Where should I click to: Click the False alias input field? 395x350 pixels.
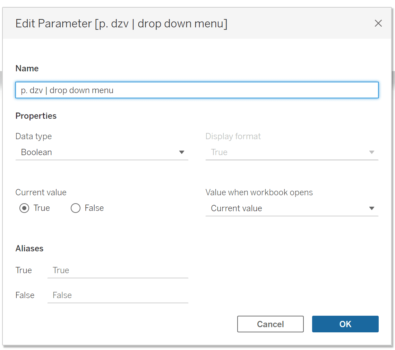tap(118, 295)
